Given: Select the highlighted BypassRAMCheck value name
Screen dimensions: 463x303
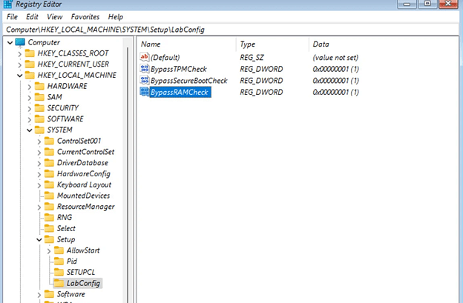Looking at the screenshot, I should (x=180, y=92).
